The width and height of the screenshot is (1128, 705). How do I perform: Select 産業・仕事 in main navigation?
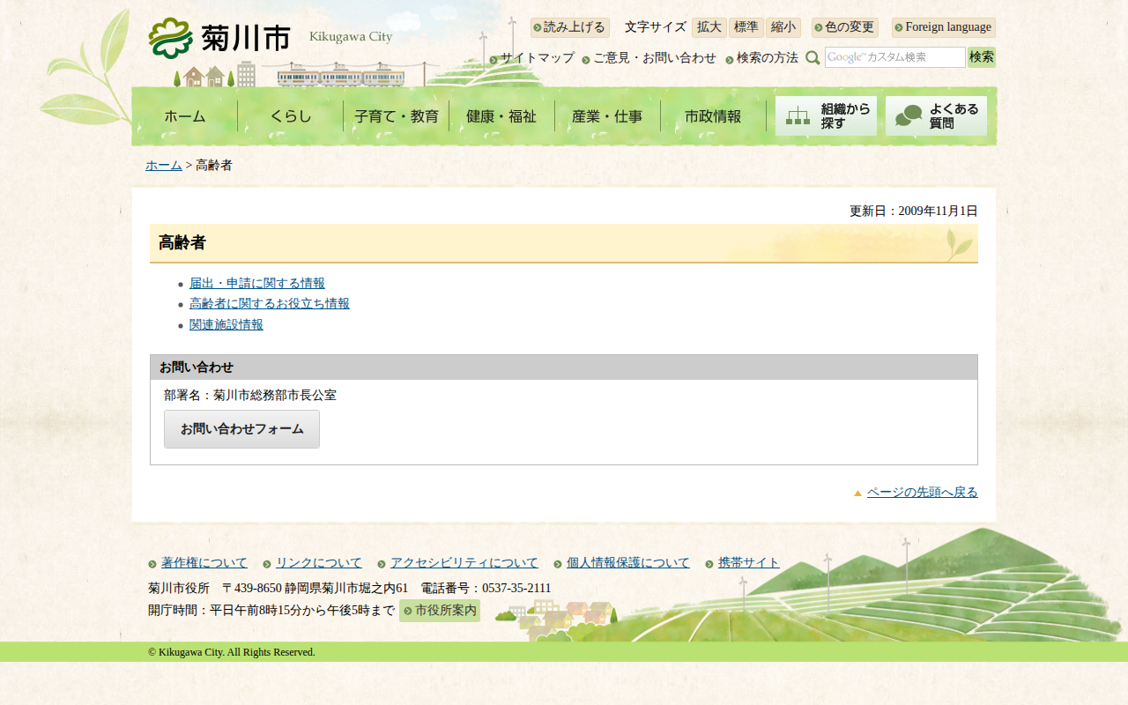point(608,116)
